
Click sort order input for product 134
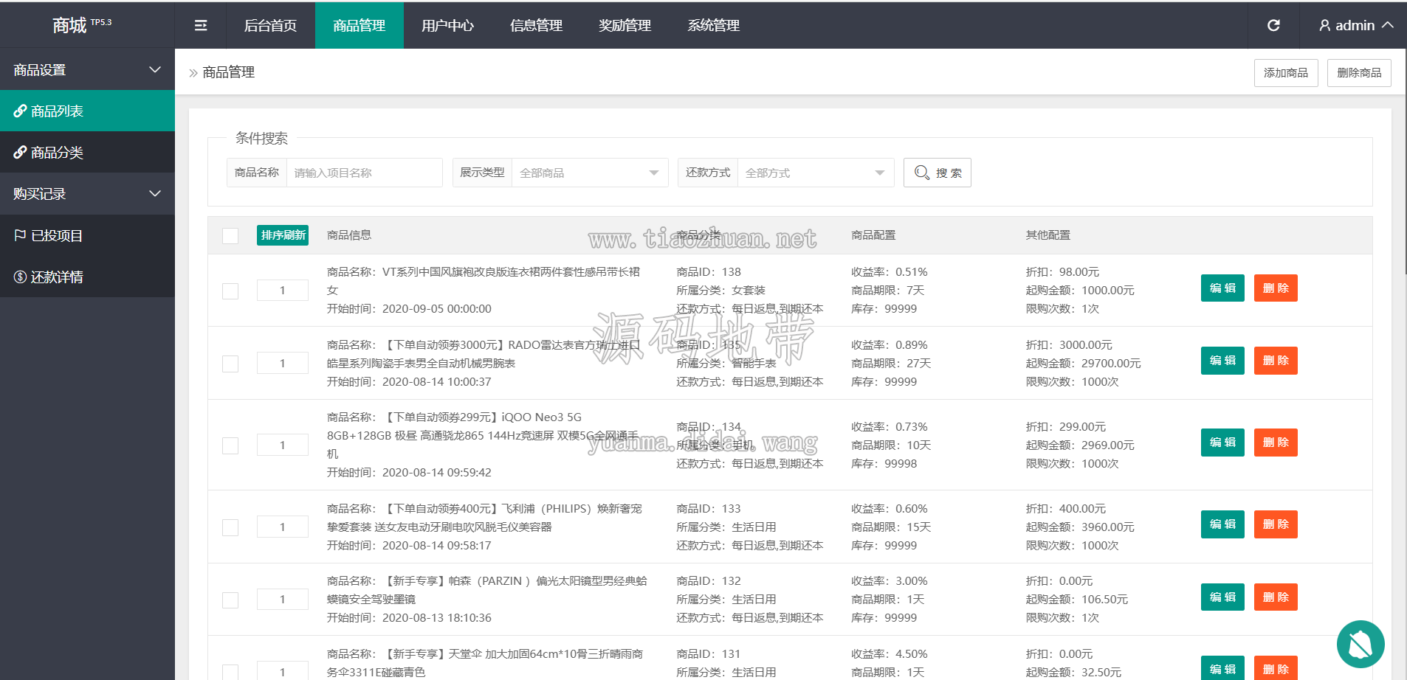point(283,445)
